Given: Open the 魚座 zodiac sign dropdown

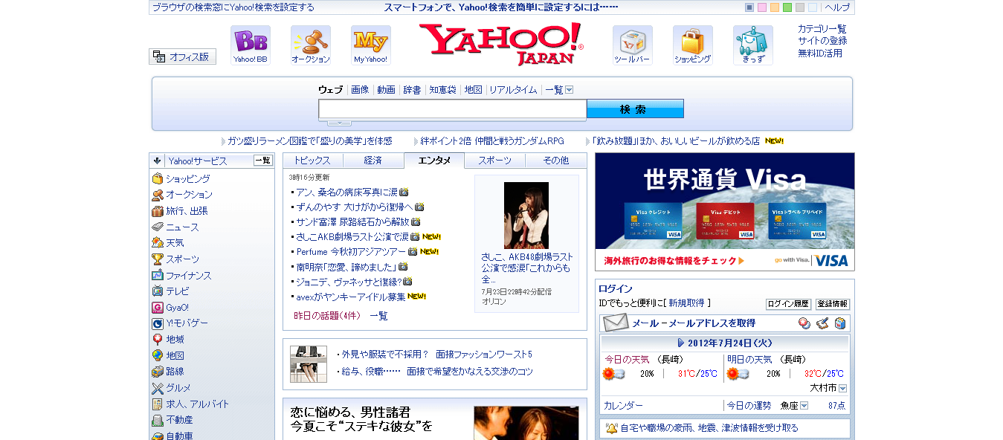Looking at the screenshot, I should pos(804,406).
